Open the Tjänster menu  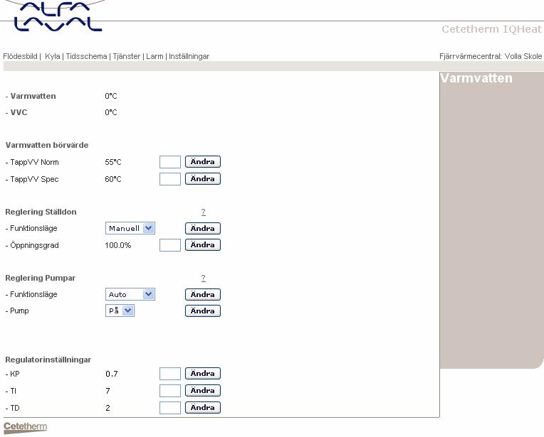pyautogui.click(x=127, y=56)
